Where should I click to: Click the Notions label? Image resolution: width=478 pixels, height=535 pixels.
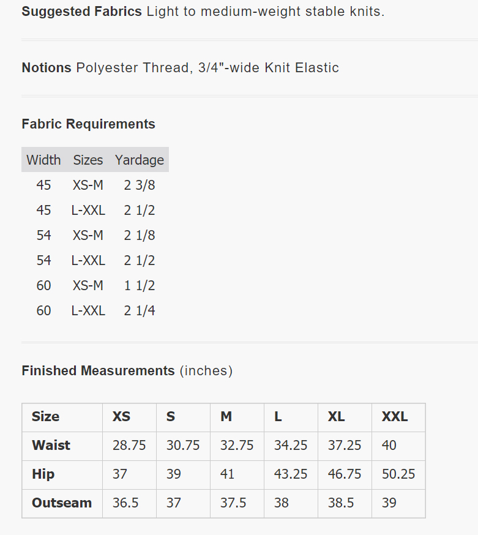[x=47, y=68]
